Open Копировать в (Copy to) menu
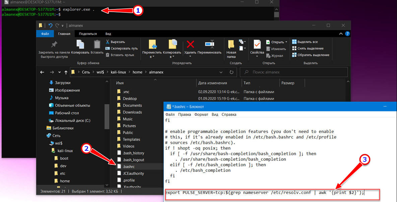 click(x=172, y=49)
